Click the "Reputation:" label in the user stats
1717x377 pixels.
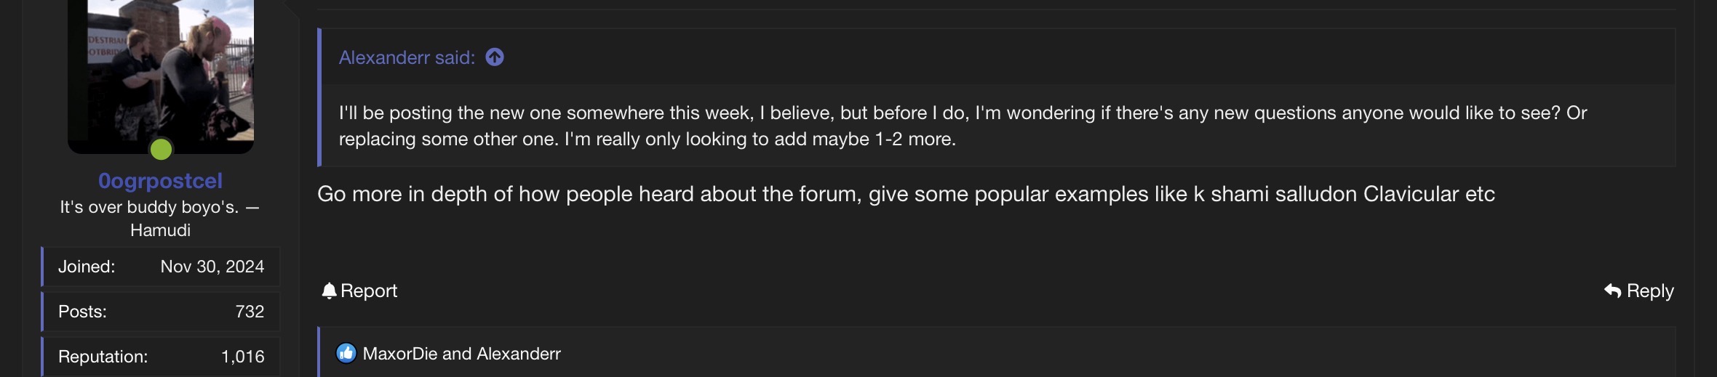pos(103,357)
